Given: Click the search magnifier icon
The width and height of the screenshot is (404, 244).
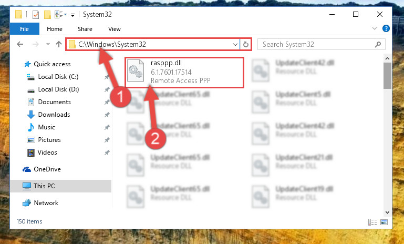Looking at the screenshot, I should point(378,44).
